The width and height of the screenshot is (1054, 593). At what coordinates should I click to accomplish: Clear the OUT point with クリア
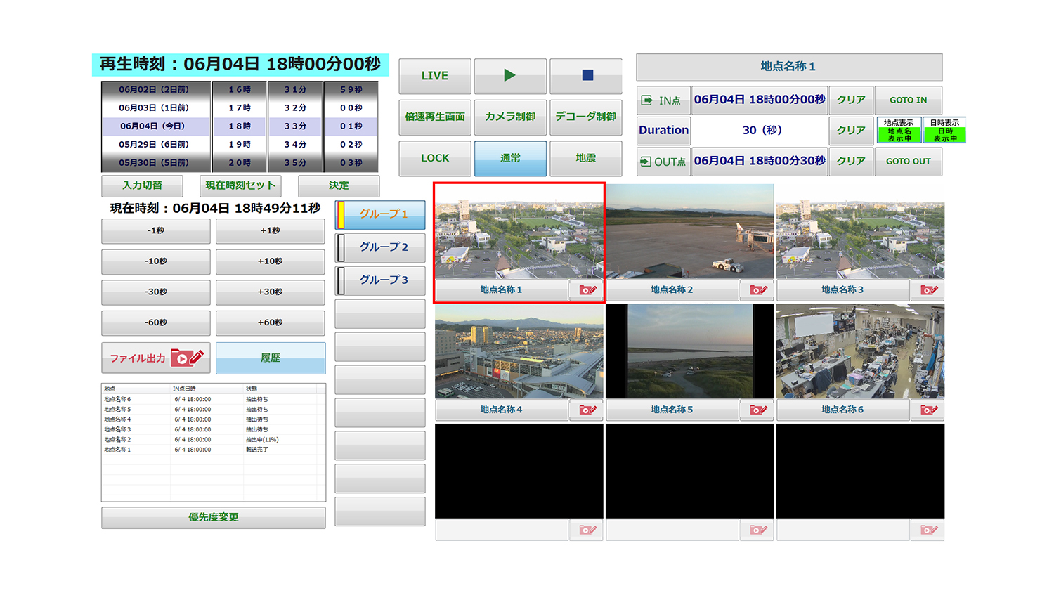point(851,162)
